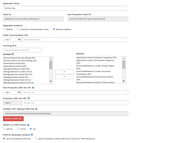Open Public Documentation URL protocol dropdown
The height and width of the screenshot is (143, 194).
coord(12,39)
